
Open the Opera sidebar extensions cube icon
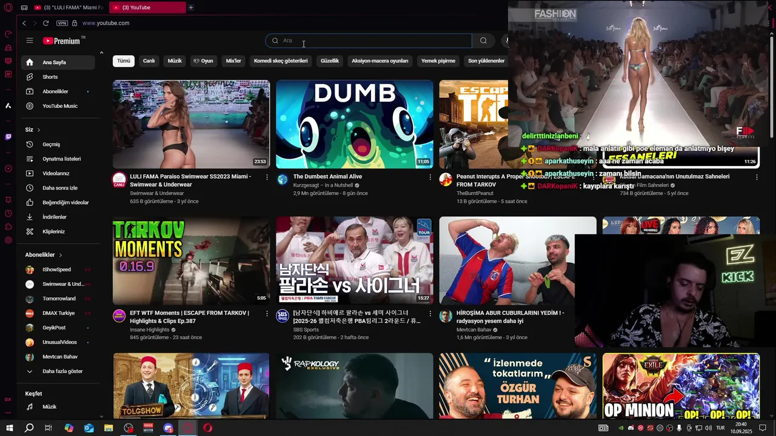click(8, 226)
